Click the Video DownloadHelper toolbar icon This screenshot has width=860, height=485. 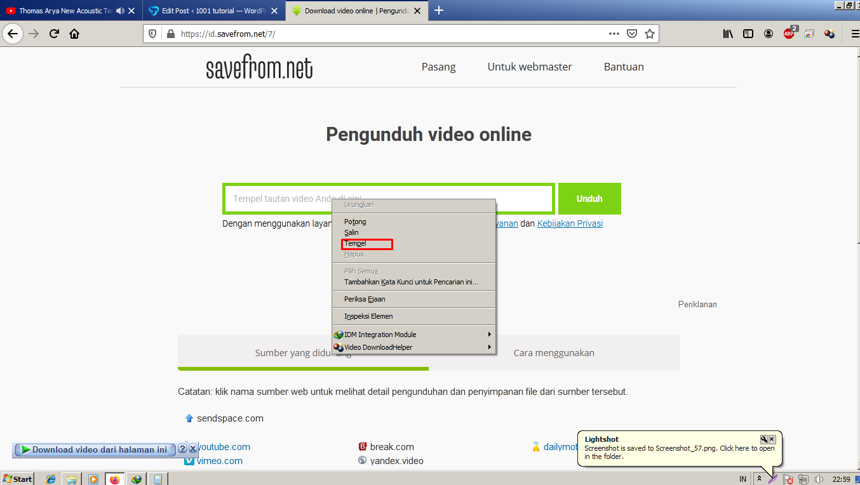(x=830, y=34)
